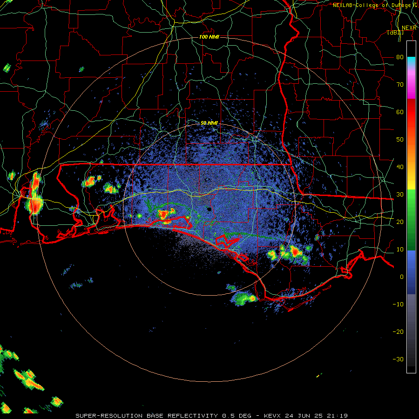Click the 20 value on the color scale
The height and width of the screenshot is (419, 419).
click(400, 222)
